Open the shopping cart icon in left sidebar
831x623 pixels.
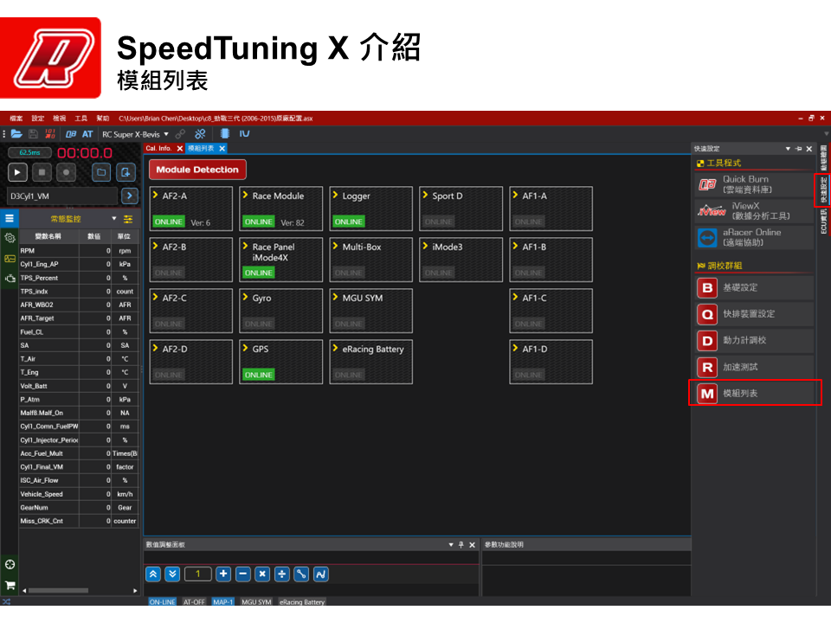(10, 585)
